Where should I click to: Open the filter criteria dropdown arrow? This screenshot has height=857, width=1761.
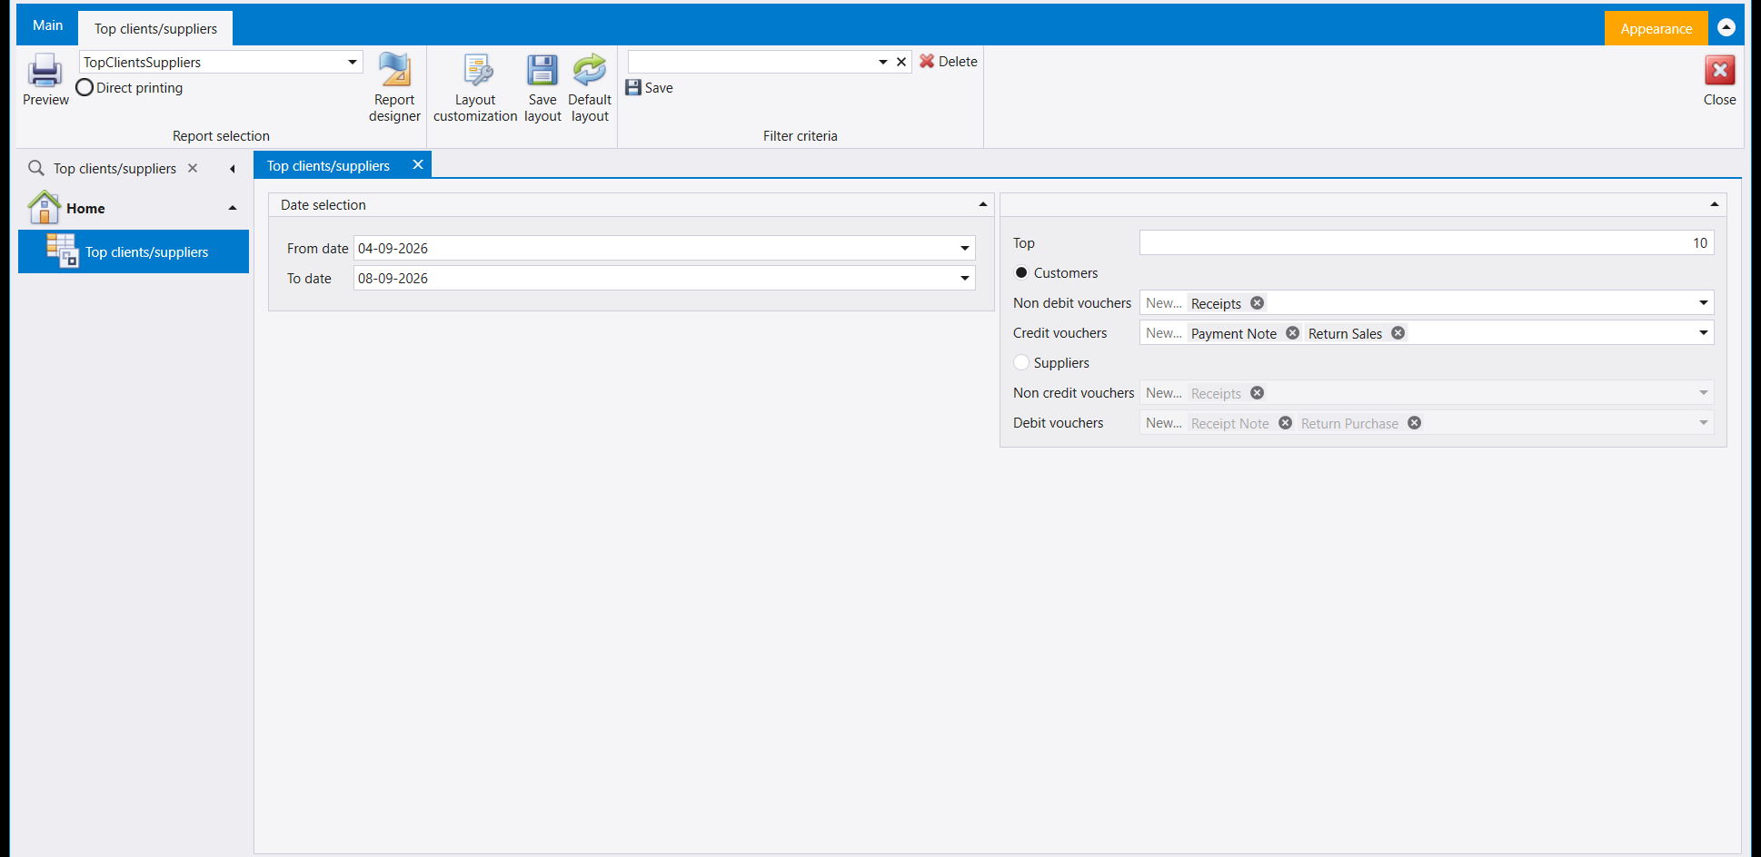click(883, 62)
